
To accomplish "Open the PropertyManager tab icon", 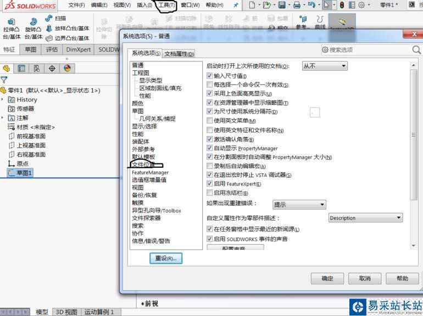I will click(21, 69).
